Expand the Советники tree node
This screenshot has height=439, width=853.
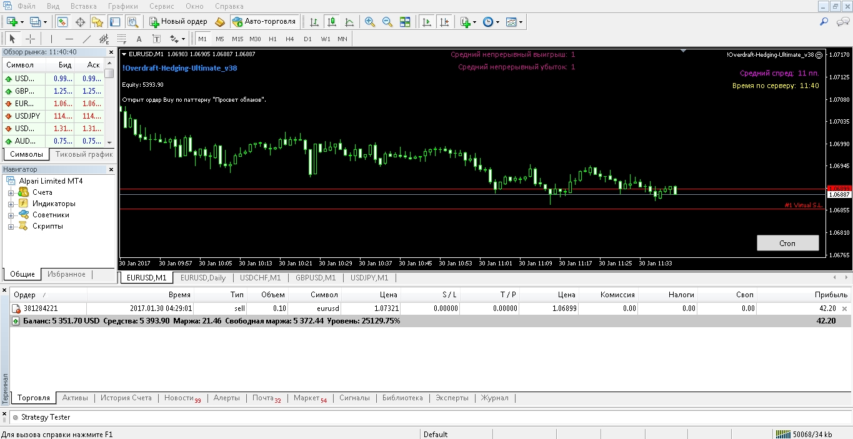tap(11, 215)
